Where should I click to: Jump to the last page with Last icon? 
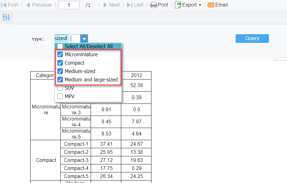pyautogui.click(x=129, y=5)
